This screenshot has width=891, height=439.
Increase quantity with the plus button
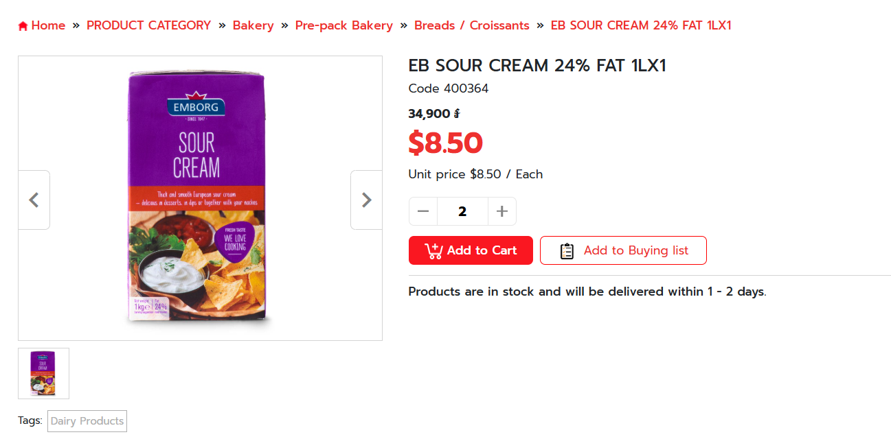click(x=502, y=211)
